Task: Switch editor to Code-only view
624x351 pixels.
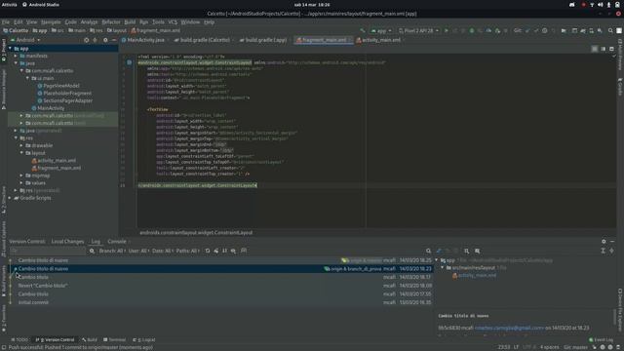Action: pyautogui.click(x=595, y=49)
